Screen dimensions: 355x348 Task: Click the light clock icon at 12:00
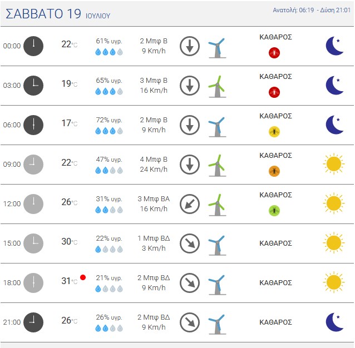(x=33, y=204)
